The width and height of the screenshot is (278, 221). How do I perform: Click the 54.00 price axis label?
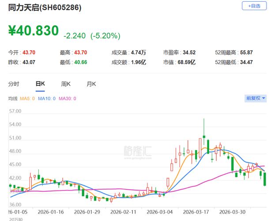[15, 124]
